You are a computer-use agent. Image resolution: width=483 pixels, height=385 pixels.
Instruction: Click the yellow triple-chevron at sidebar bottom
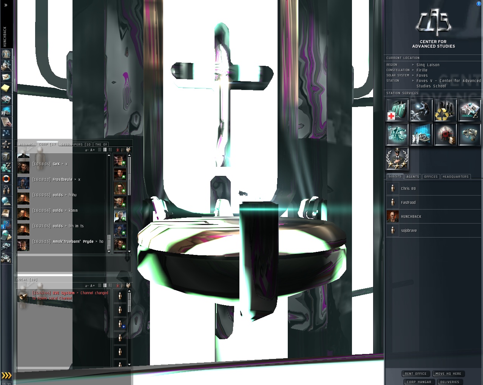(6, 376)
